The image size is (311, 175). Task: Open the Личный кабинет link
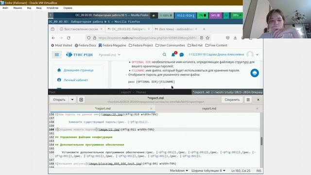click(76, 80)
